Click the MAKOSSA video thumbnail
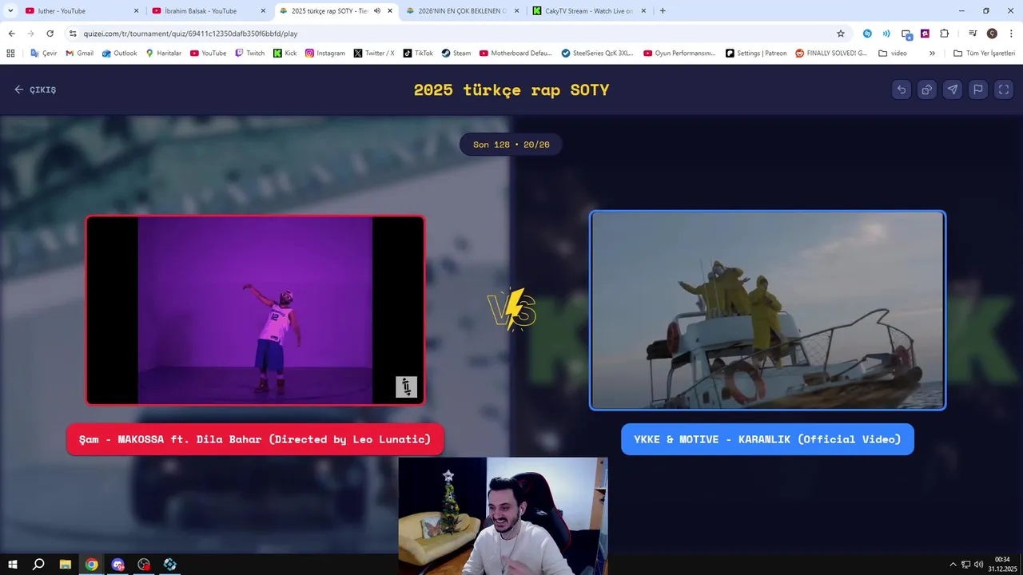 click(x=255, y=310)
